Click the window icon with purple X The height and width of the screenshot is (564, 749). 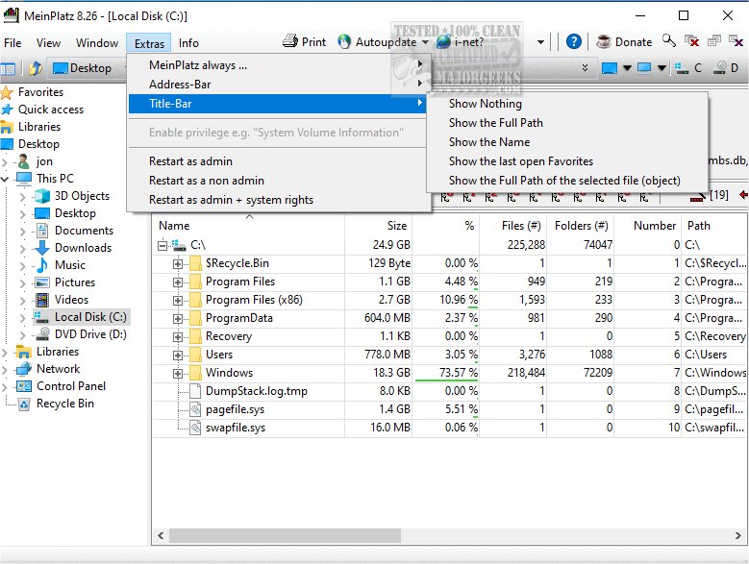[x=737, y=41]
